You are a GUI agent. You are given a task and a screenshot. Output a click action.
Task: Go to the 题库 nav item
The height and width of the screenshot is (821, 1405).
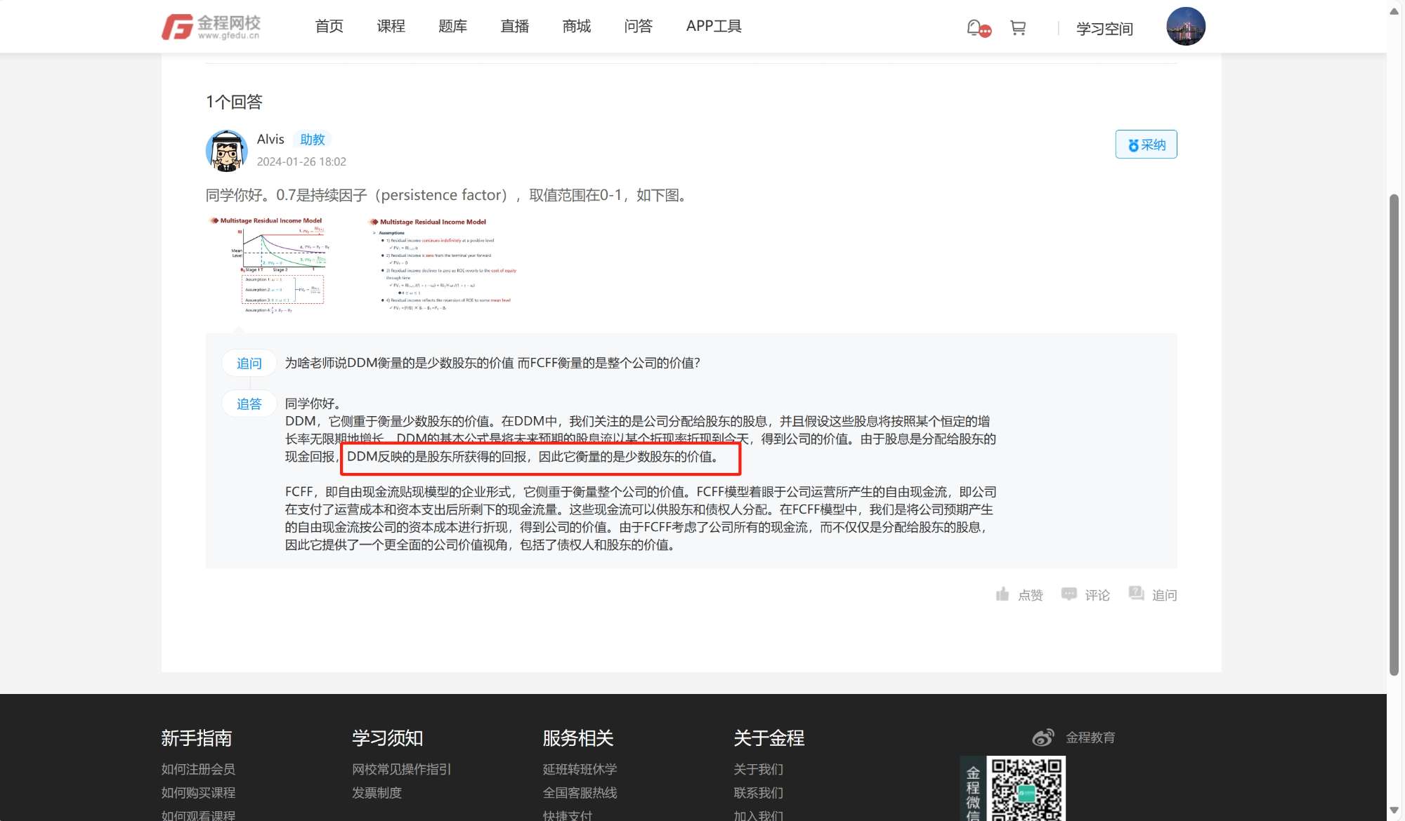click(x=452, y=26)
